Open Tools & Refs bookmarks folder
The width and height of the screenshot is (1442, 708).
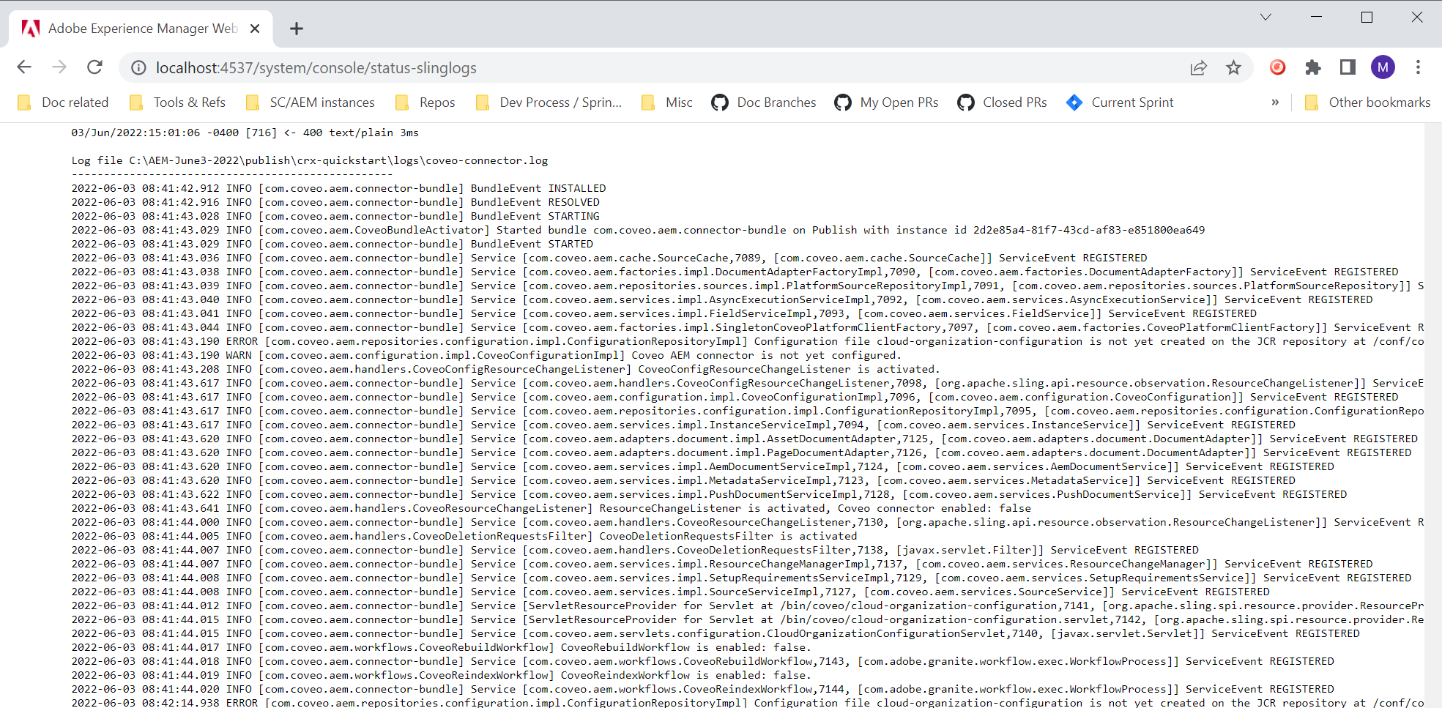point(176,103)
